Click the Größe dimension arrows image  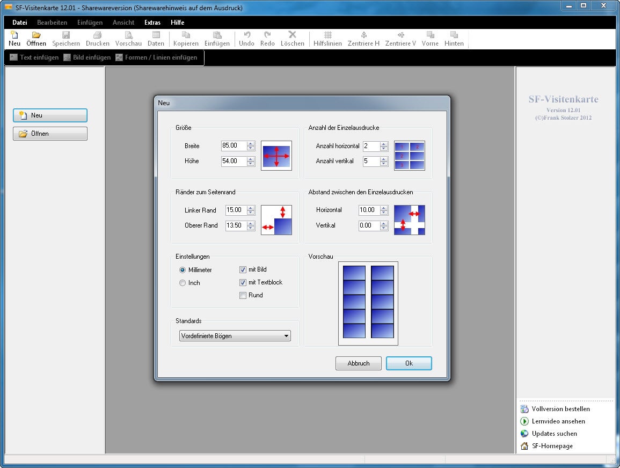click(x=276, y=156)
